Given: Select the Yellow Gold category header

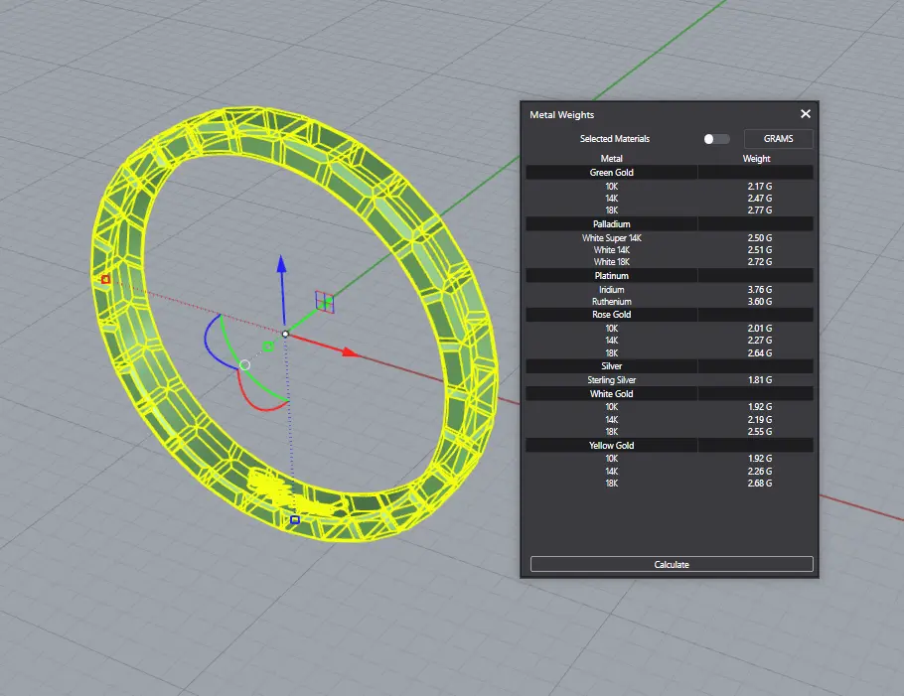Looking at the screenshot, I should pyautogui.click(x=670, y=446).
